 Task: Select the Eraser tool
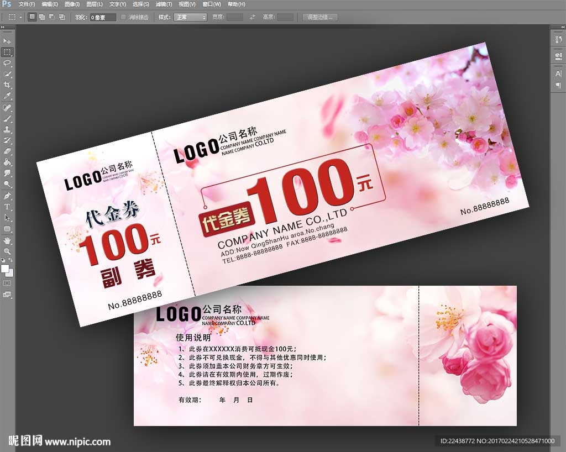click(7, 151)
